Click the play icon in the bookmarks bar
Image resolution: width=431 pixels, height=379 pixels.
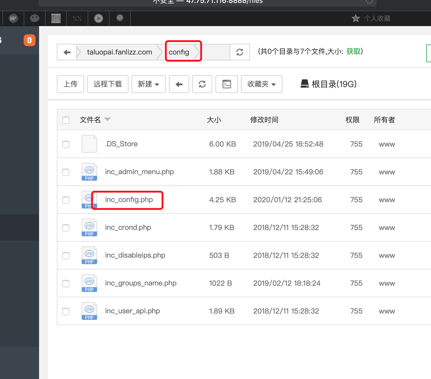point(99,18)
